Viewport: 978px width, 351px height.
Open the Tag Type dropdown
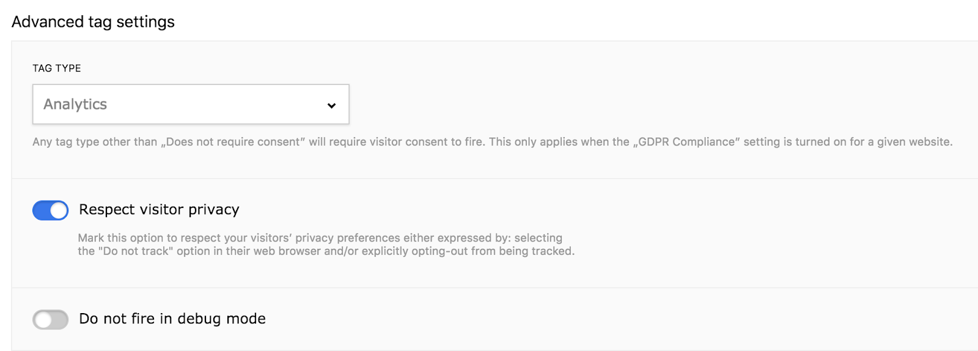[x=191, y=105]
